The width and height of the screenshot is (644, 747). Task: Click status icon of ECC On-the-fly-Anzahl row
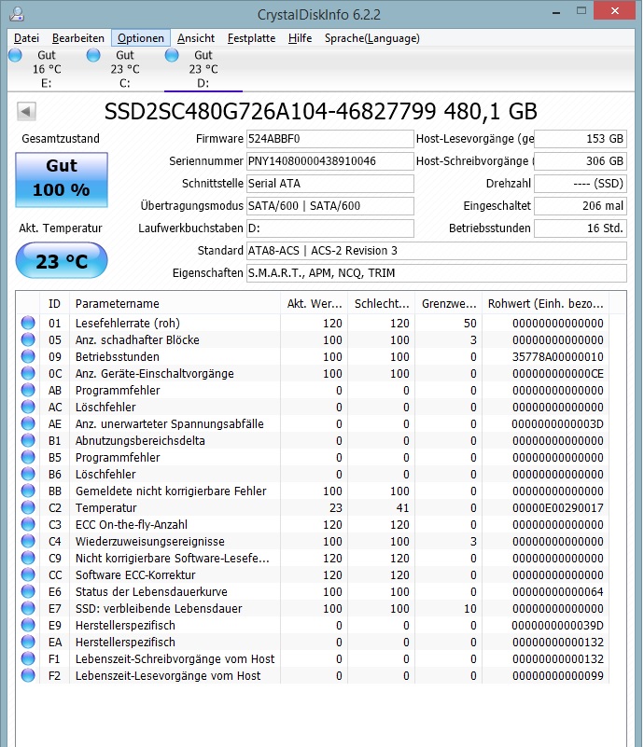point(28,524)
